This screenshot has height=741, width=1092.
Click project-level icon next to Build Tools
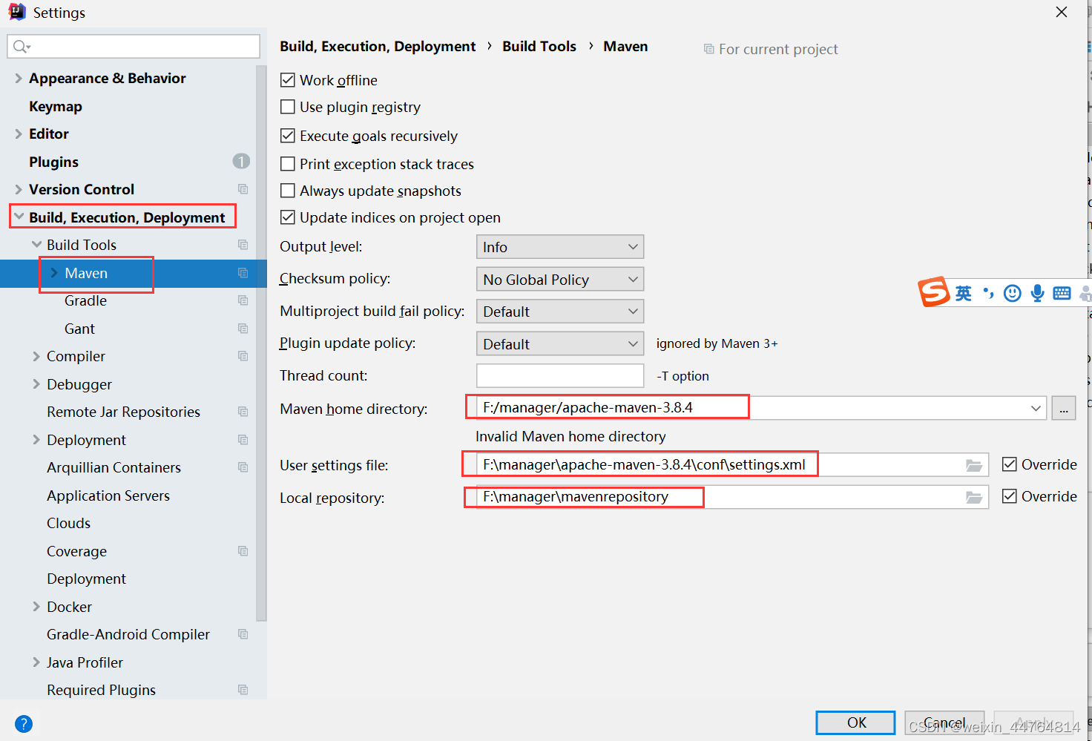coord(243,245)
